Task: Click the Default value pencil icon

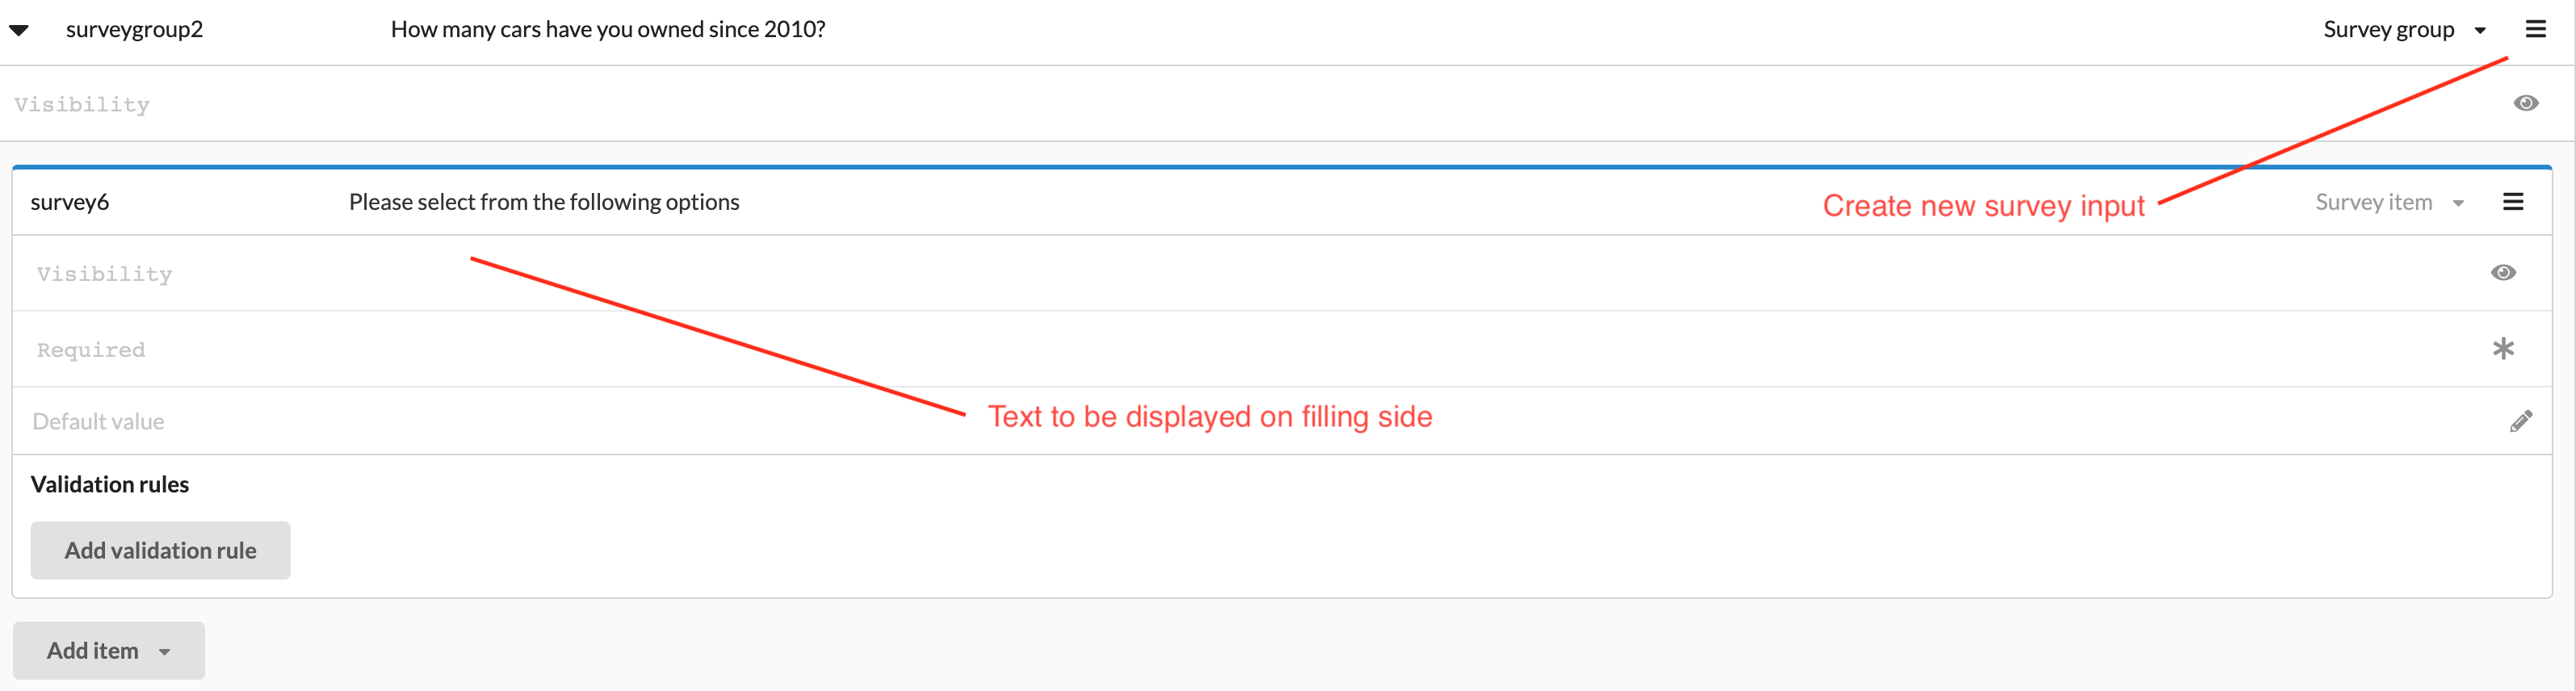Action: 2520,421
